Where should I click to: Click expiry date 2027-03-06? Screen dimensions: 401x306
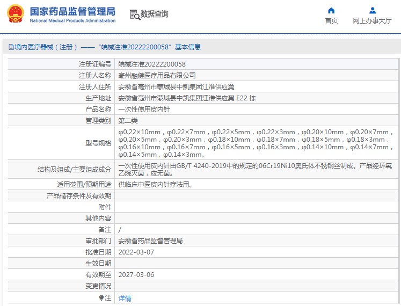coord(136,274)
